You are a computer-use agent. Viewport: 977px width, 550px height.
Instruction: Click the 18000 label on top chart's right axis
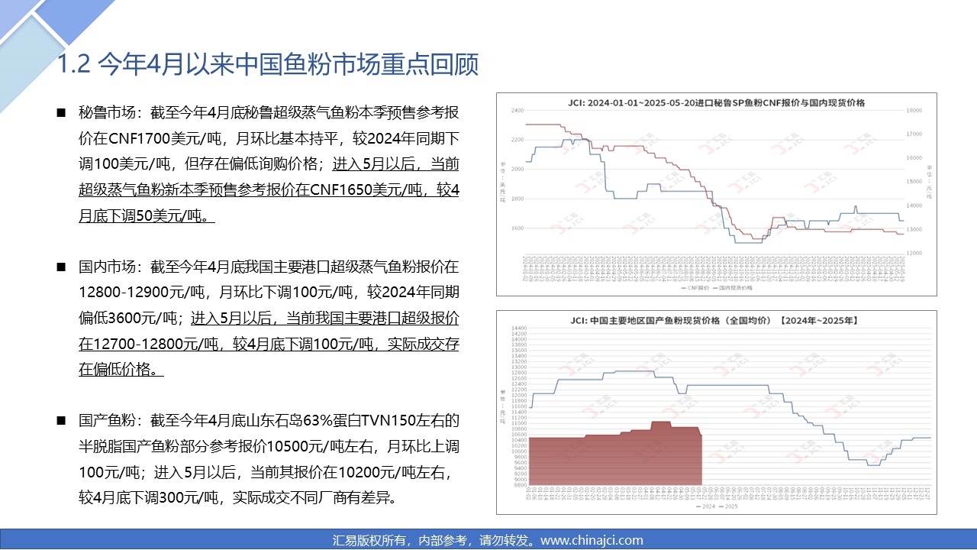point(914,111)
